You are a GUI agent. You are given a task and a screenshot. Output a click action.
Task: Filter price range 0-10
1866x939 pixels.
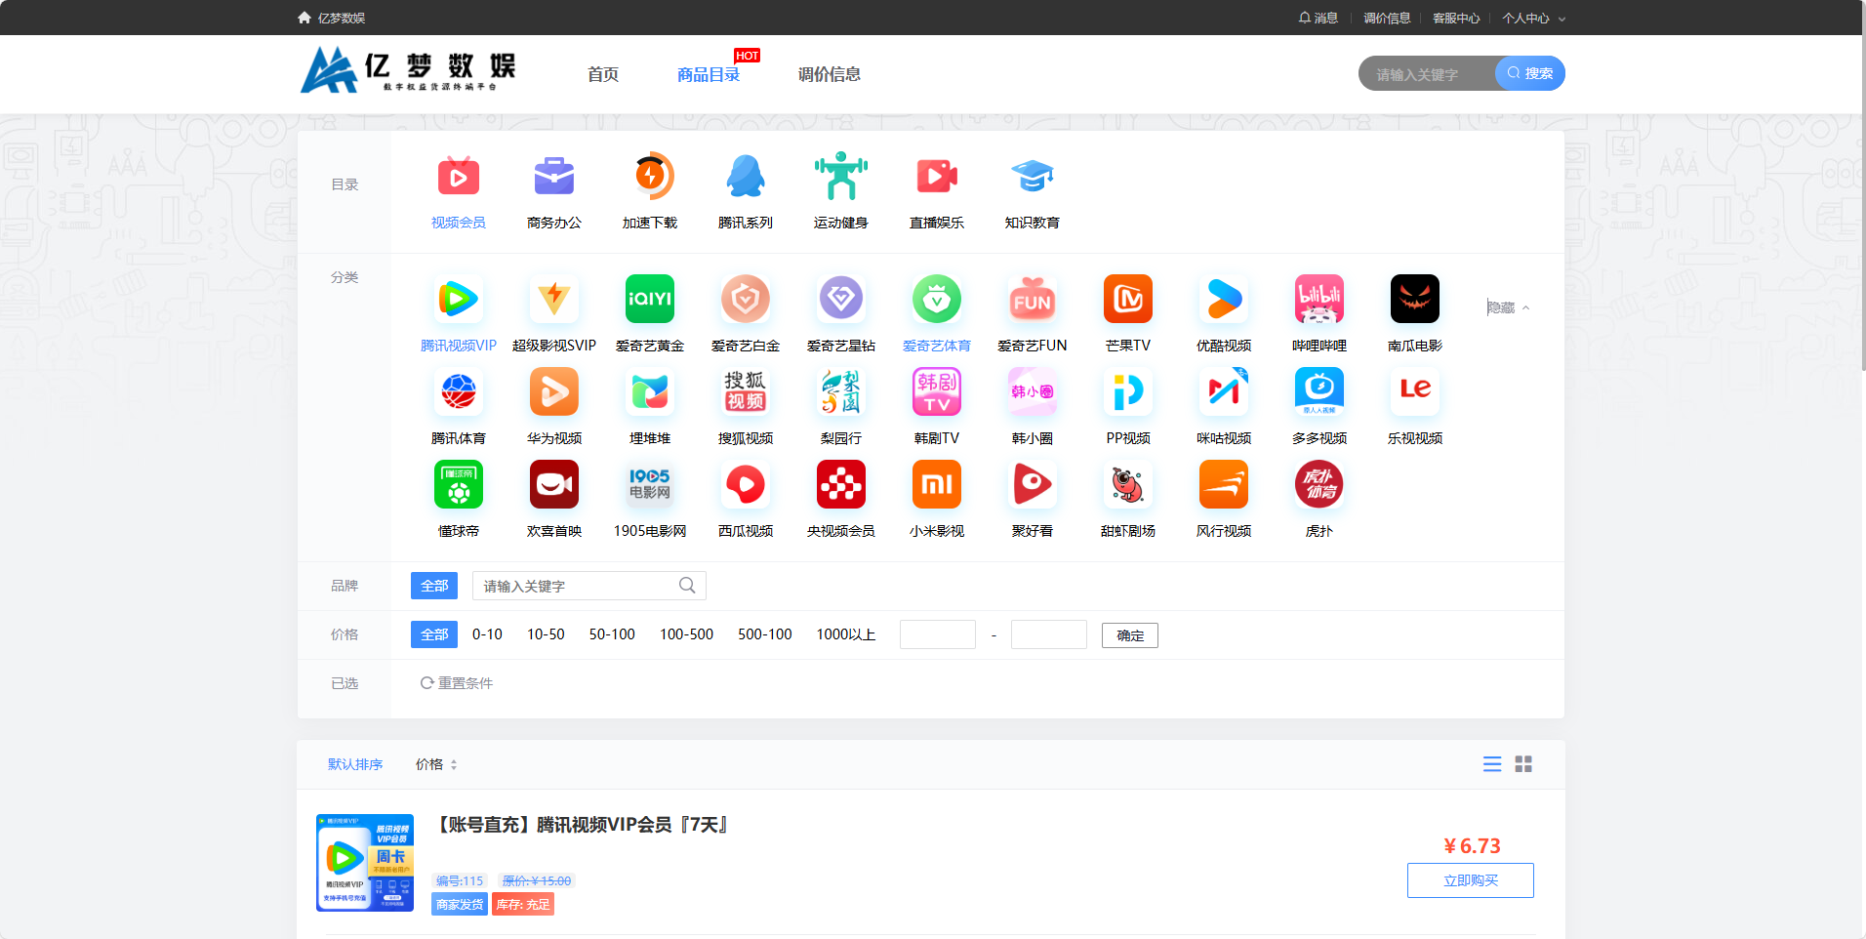[487, 634]
